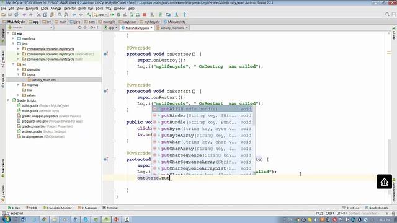Open the Terminal tool window
The height and width of the screenshot is (223, 397).
[110, 208]
